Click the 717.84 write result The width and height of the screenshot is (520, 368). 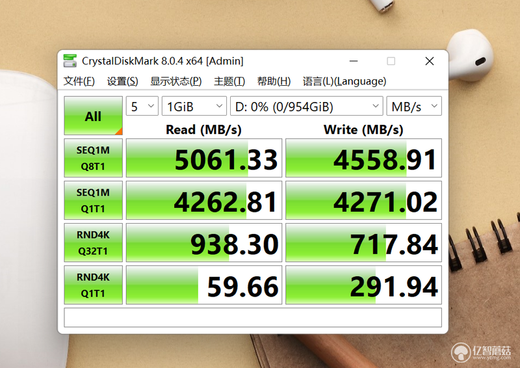point(363,243)
